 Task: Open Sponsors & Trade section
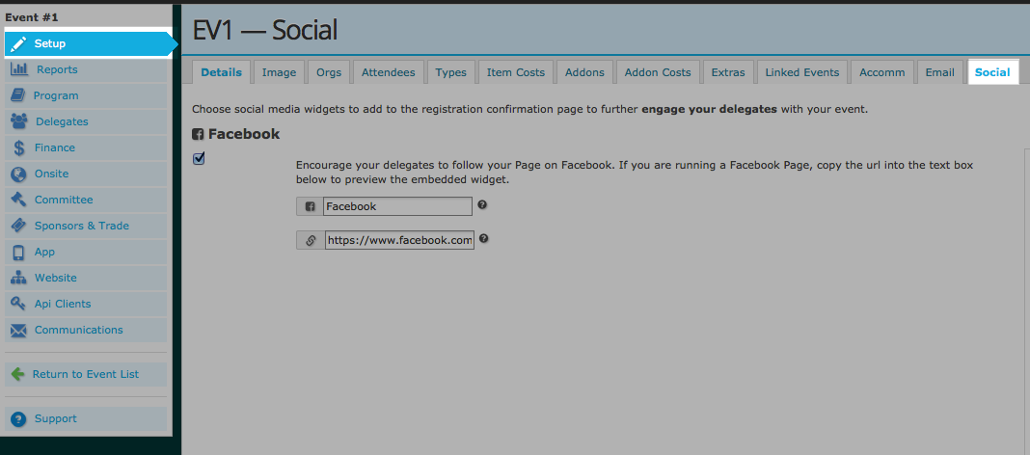coord(86,226)
